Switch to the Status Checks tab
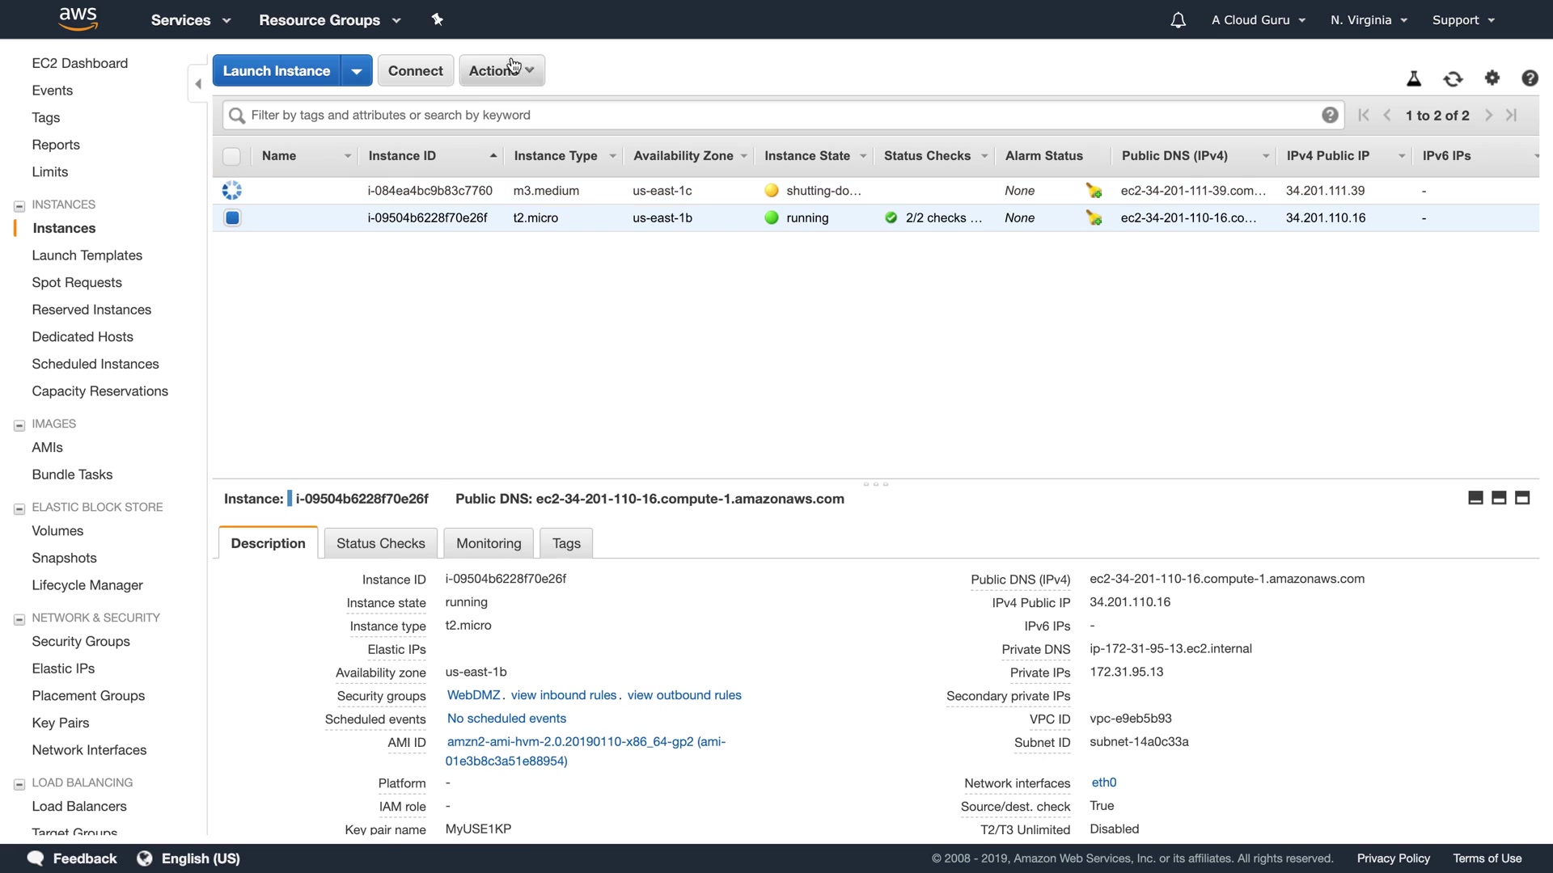The image size is (1553, 873). [x=380, y=543]
